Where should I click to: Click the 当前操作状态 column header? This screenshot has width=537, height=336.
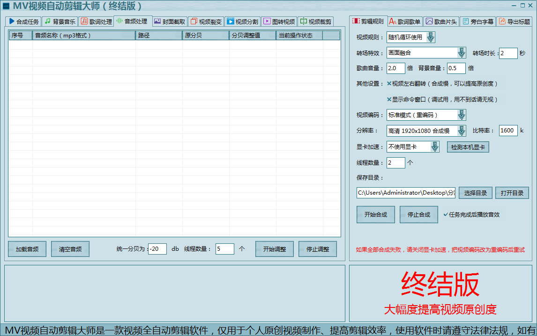tap(300, 35)
